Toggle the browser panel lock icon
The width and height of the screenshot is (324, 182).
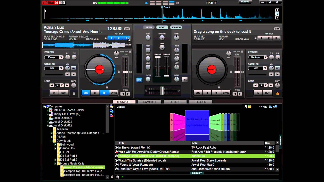click(112, 177)
